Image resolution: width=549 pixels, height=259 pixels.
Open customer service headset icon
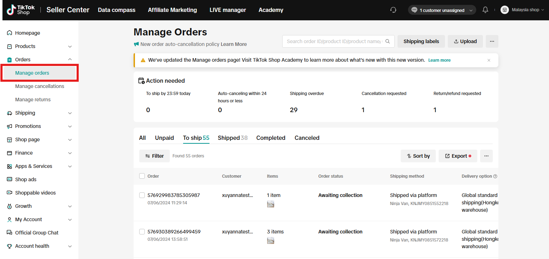tap(393, 10)
